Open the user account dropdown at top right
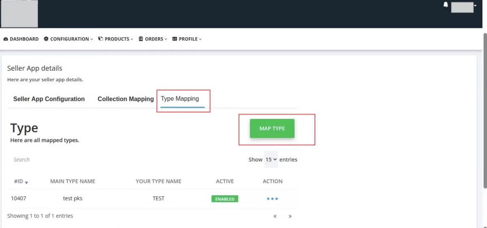This screenshot has height=228, width=487. point(464,7)
